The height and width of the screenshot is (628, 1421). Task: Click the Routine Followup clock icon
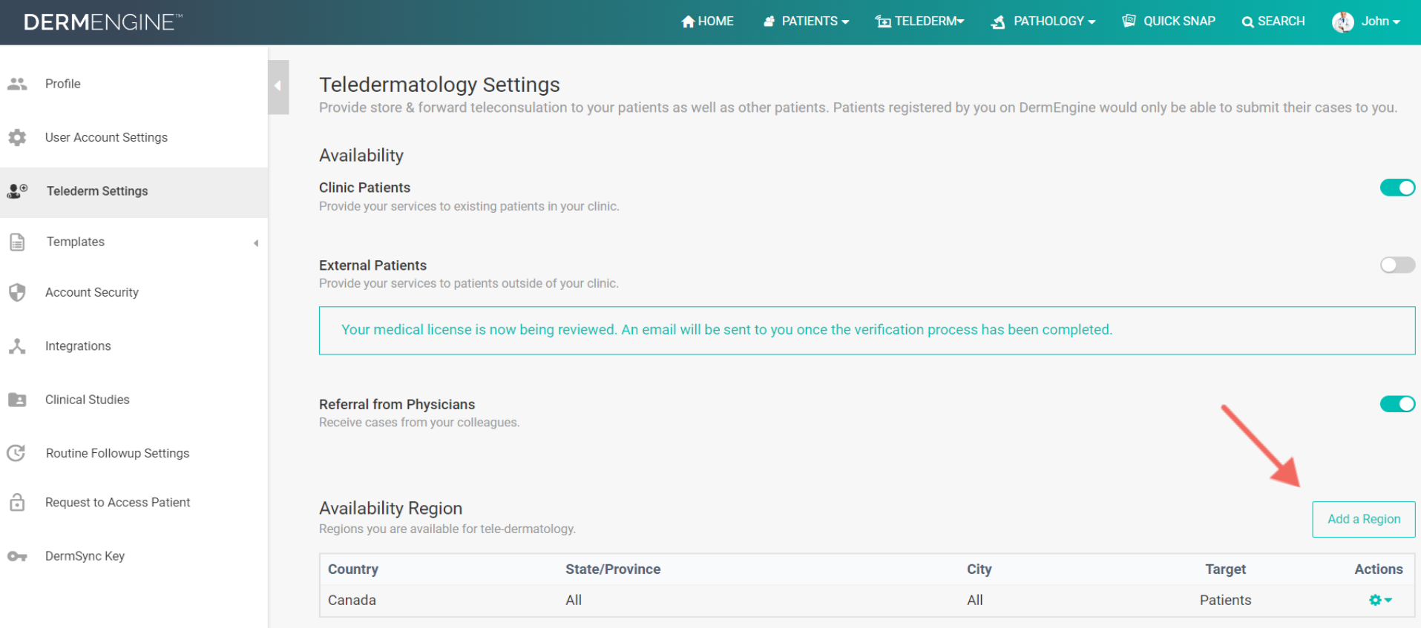click(16, 453)
